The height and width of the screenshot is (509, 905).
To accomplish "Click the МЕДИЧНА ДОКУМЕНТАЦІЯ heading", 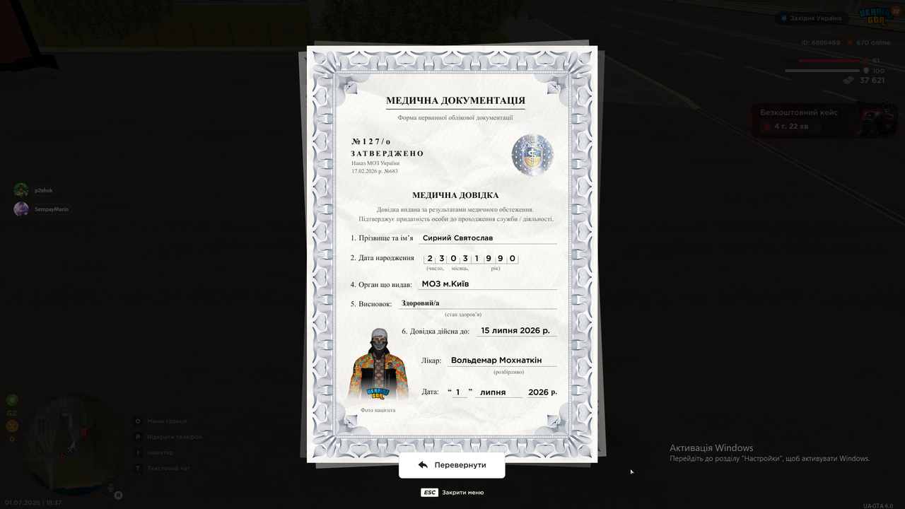I will click(455, 100).
